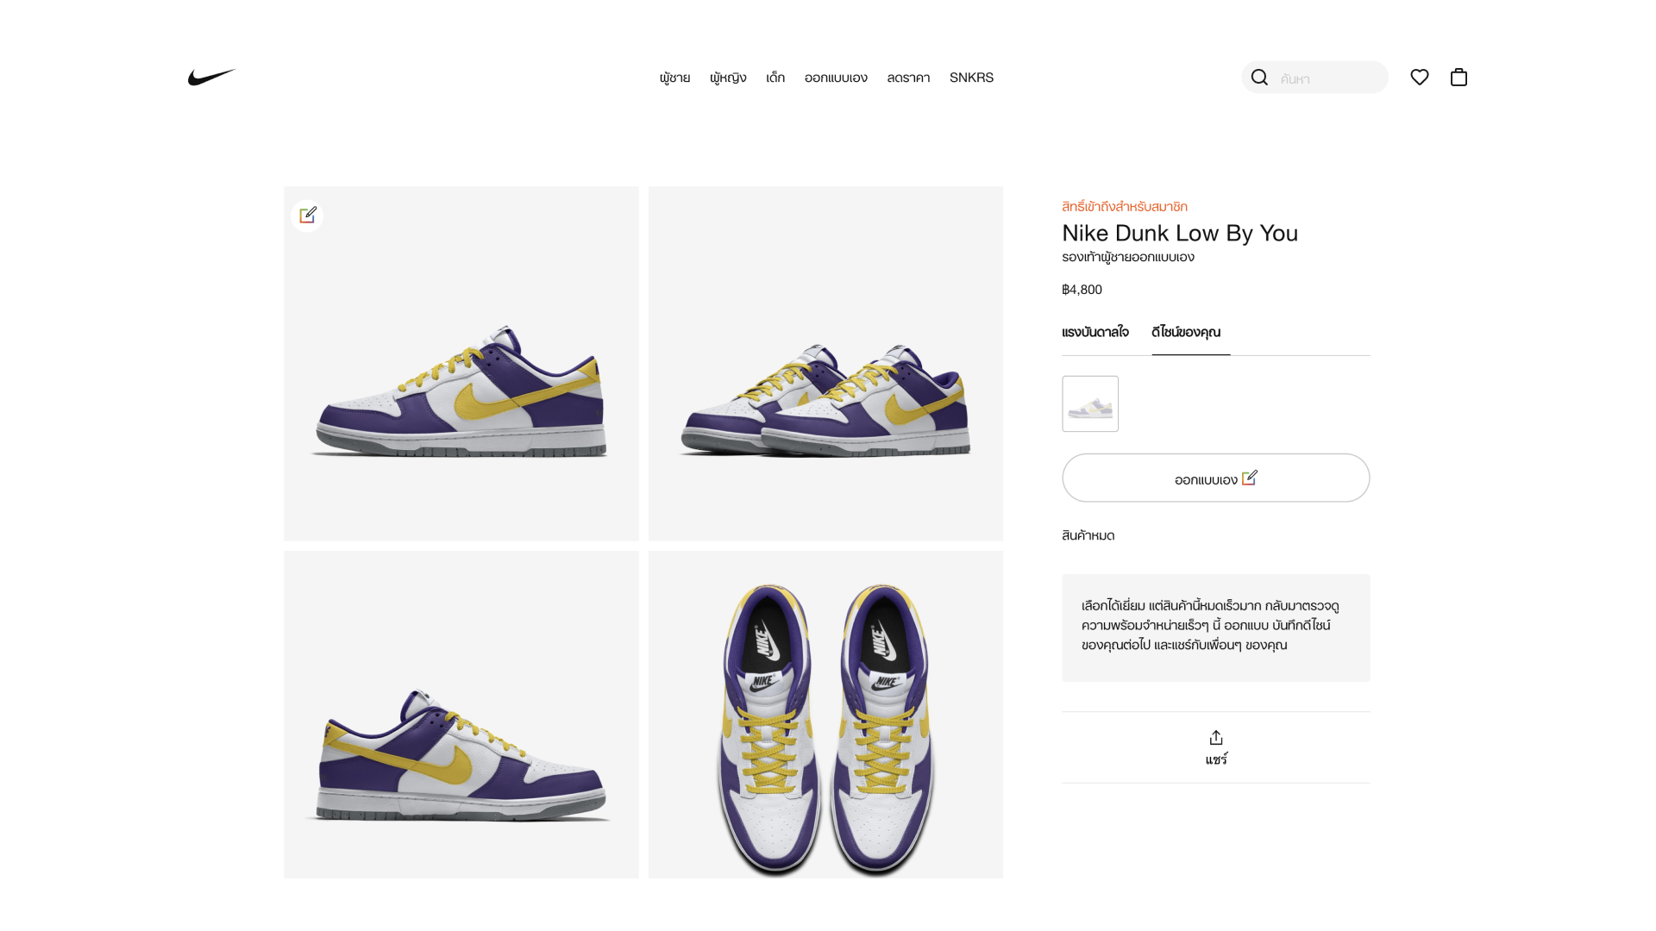The width and height of the screenshot is (1656, 931).
Task: Click the edit pencil icon on the first shoe image
Action: point(308,216)
